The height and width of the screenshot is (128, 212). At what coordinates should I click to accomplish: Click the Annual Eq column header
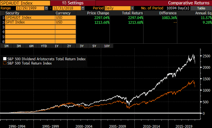[203, 13]
